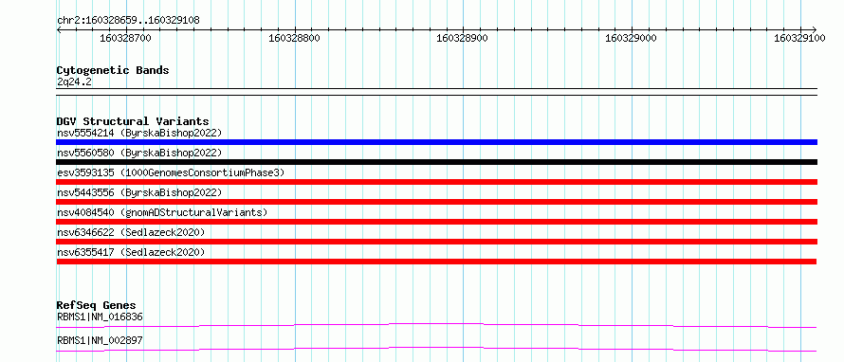This screenshot has width=844, height=362.
Task: Click ruler coordinate 160328900
Action: pos(463,38)
